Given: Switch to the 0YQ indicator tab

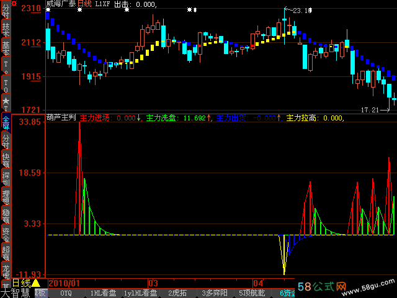Looking at the screenshot, I should click(x=66, y=293).
